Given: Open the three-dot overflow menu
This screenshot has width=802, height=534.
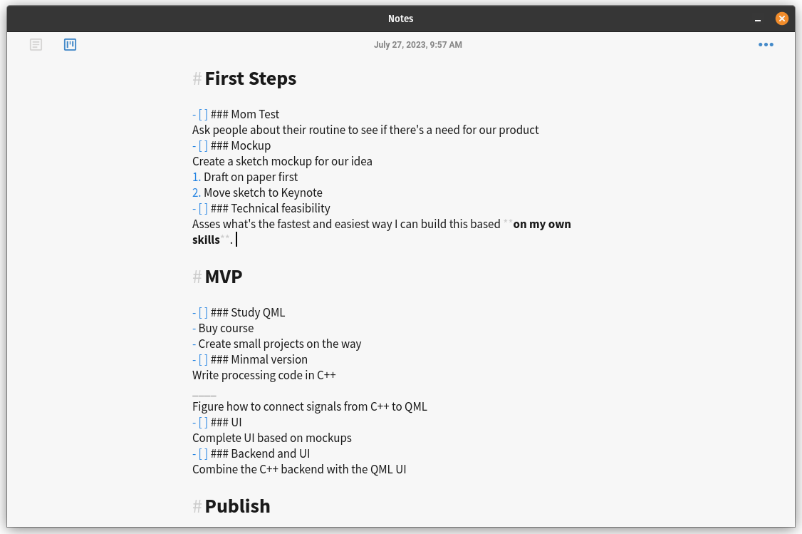Looking at the screenshot, I should [x=766, y=44].
